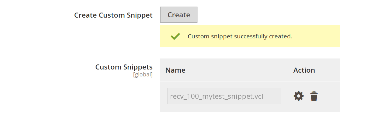Select the snippet row in Custom Snippets table
The width and height of the screenshot is (388, 122).
coord(250,97)
